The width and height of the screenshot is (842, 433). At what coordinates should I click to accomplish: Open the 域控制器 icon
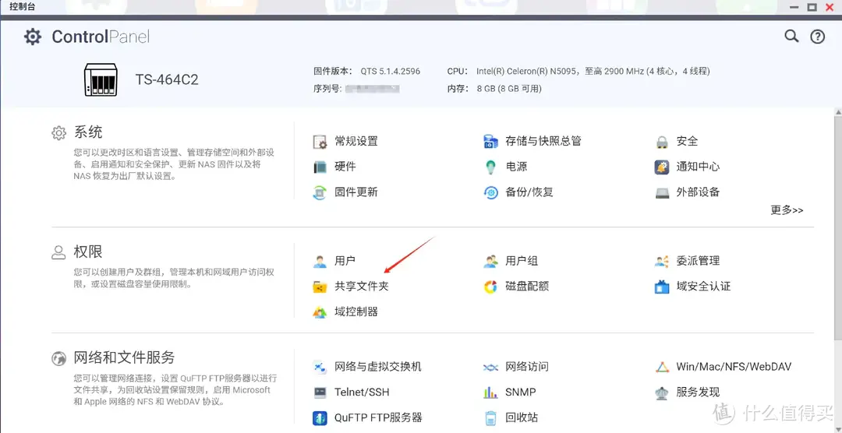pos(320,312)
